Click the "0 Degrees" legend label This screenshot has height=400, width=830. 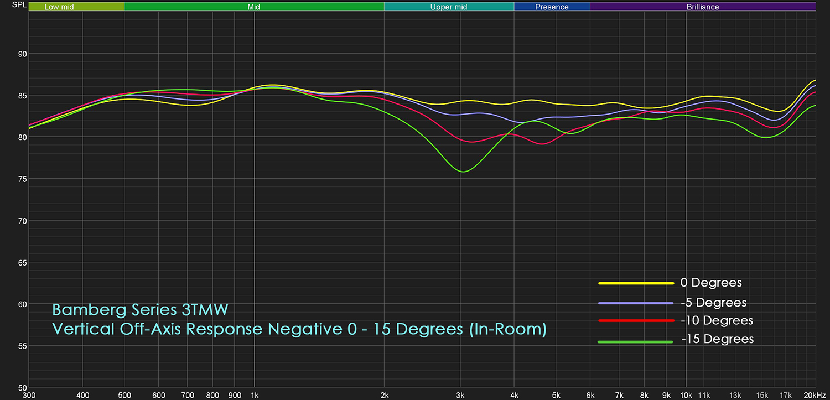point(711,283)
